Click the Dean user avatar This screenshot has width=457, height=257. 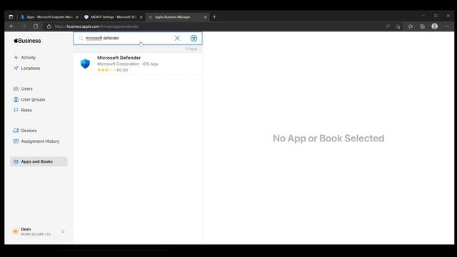coord(16,231)
